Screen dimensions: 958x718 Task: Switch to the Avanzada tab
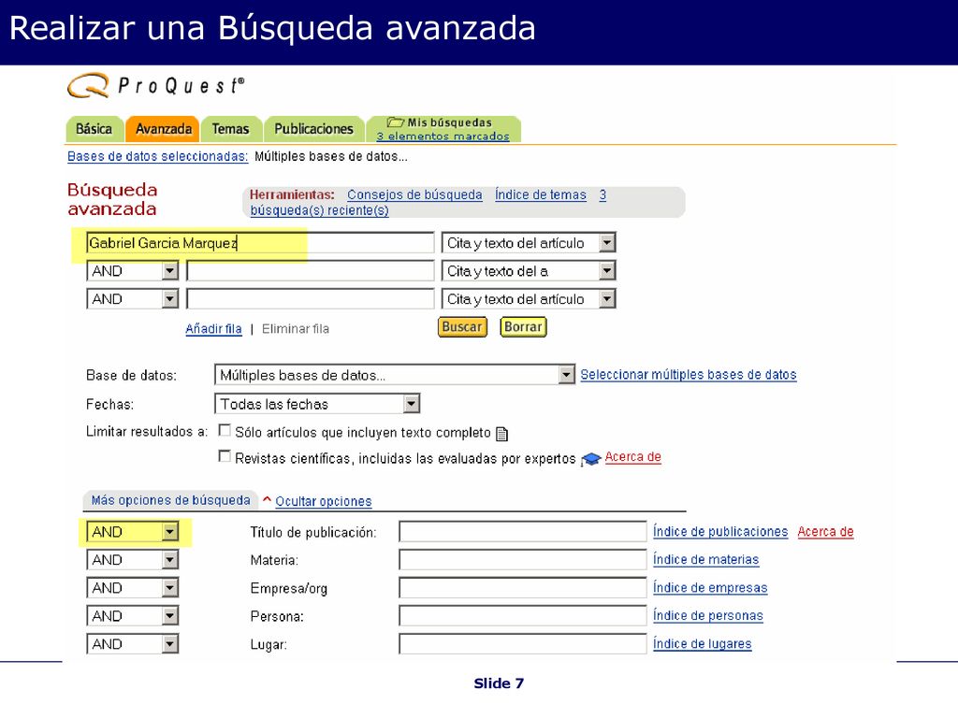pos(163,129)
